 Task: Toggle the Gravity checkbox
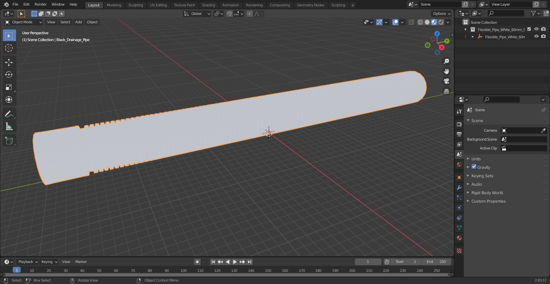[x=474, y=167]
